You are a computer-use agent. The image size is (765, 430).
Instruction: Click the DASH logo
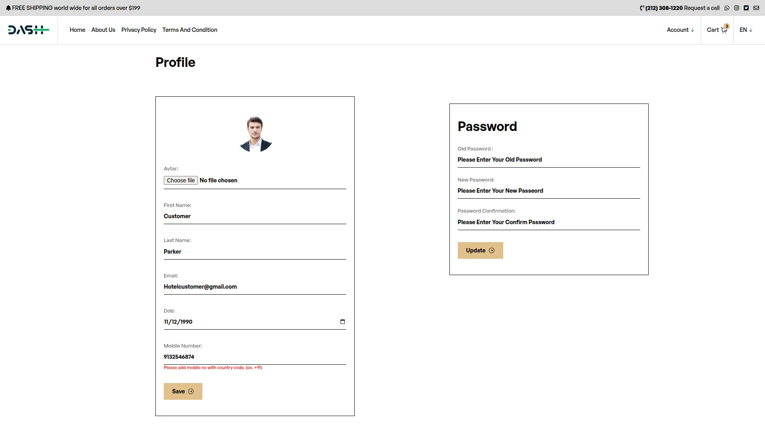click(29, 30)
